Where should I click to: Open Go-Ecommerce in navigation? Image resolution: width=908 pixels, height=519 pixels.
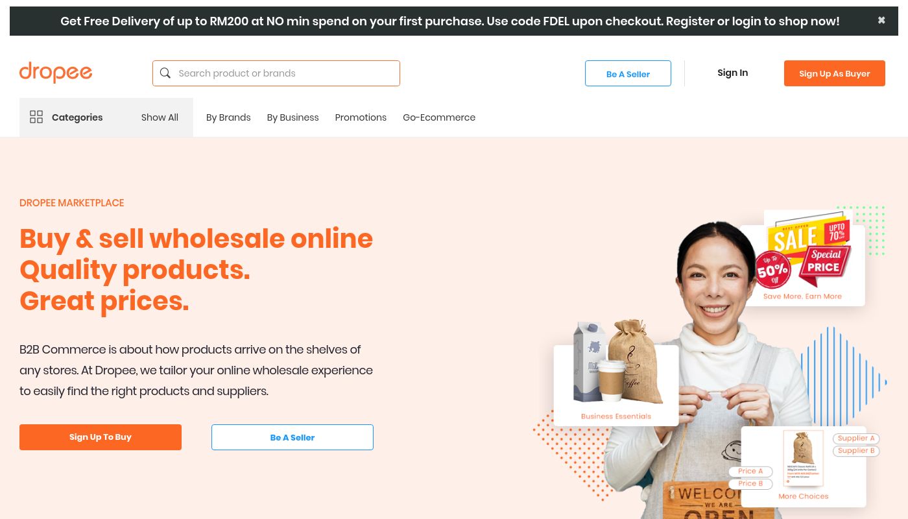coord(439,117)
